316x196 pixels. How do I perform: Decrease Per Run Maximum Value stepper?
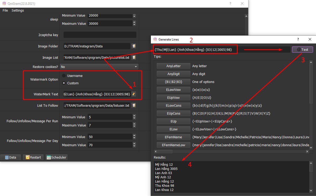pos(134,126)
